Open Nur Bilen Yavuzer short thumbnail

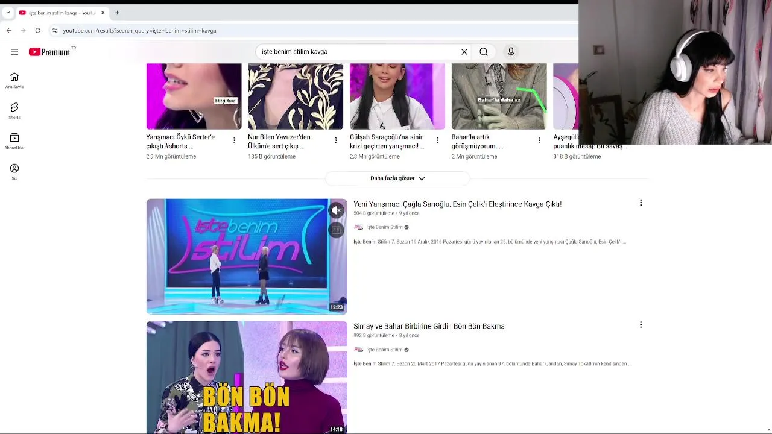click(x=296, y=96)
